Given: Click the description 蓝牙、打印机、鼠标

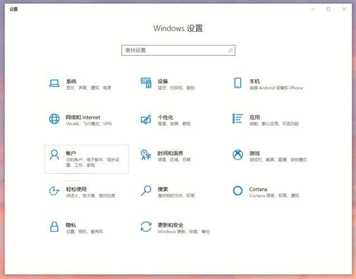Looking at the screenshot, I should coord(176,88).
